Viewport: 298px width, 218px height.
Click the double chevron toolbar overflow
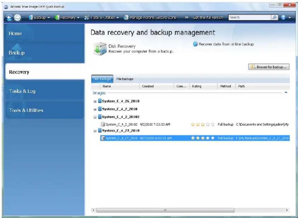click(187, 18)
